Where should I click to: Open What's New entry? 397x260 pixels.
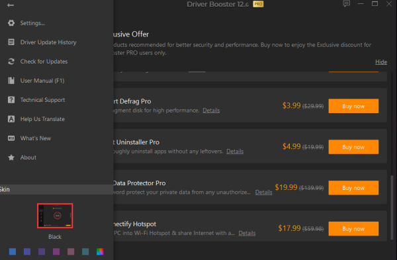click(36, 138)
